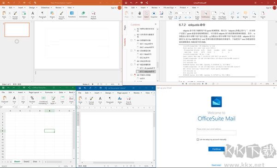Viewport: 277px width, 168px height.
Task: Expand the Font dropdown in presentation ribbon
Action: click(x=33, y=18)
